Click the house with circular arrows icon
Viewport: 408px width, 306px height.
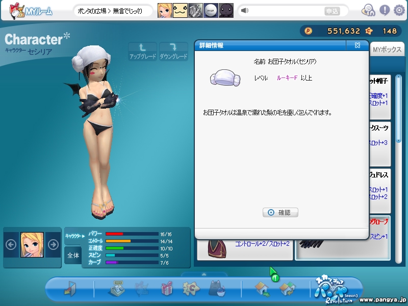(287, 289)
